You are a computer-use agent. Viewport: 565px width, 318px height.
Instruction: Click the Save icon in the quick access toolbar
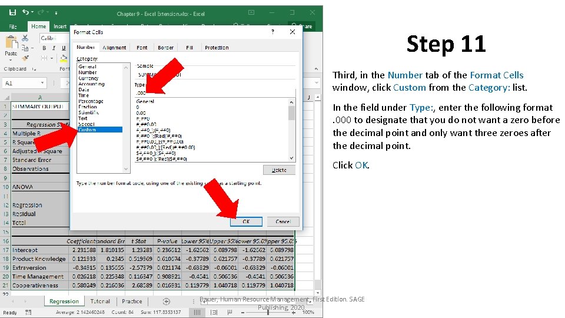[x=12, y=12]
